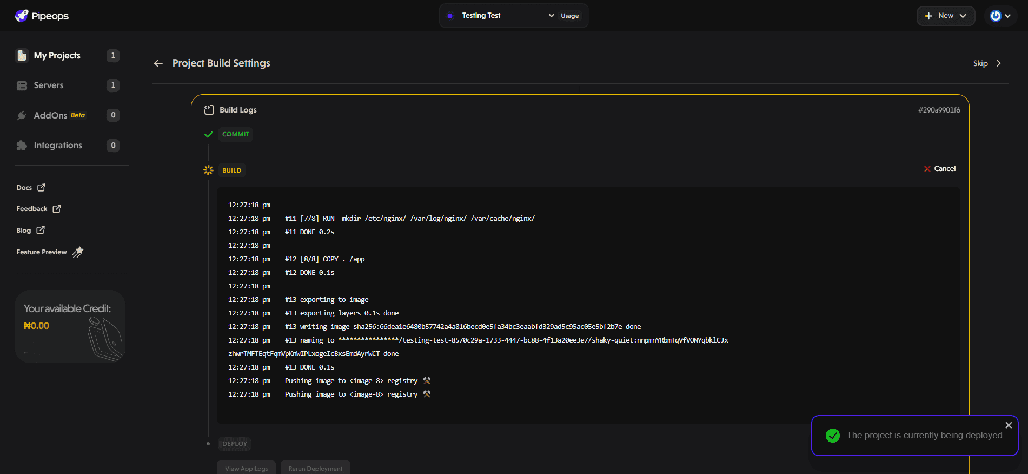Click Rerun Deployment button

[315, 468]
